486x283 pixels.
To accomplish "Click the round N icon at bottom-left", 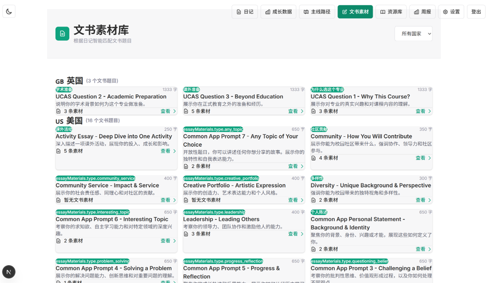I will 9,272.
